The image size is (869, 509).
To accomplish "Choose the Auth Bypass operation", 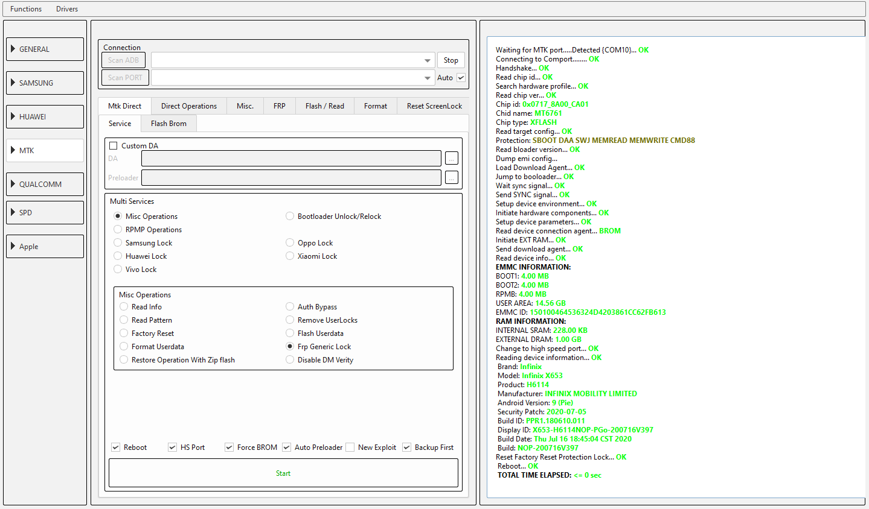I will (290, 307).
